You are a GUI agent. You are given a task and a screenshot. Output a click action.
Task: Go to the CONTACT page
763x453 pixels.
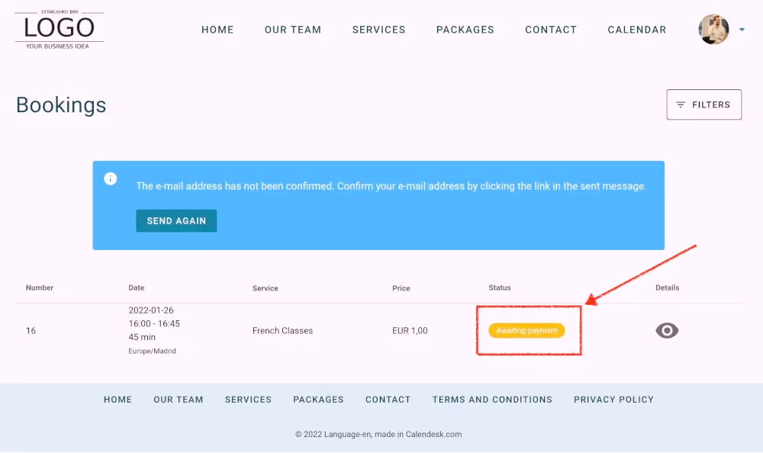551,30
